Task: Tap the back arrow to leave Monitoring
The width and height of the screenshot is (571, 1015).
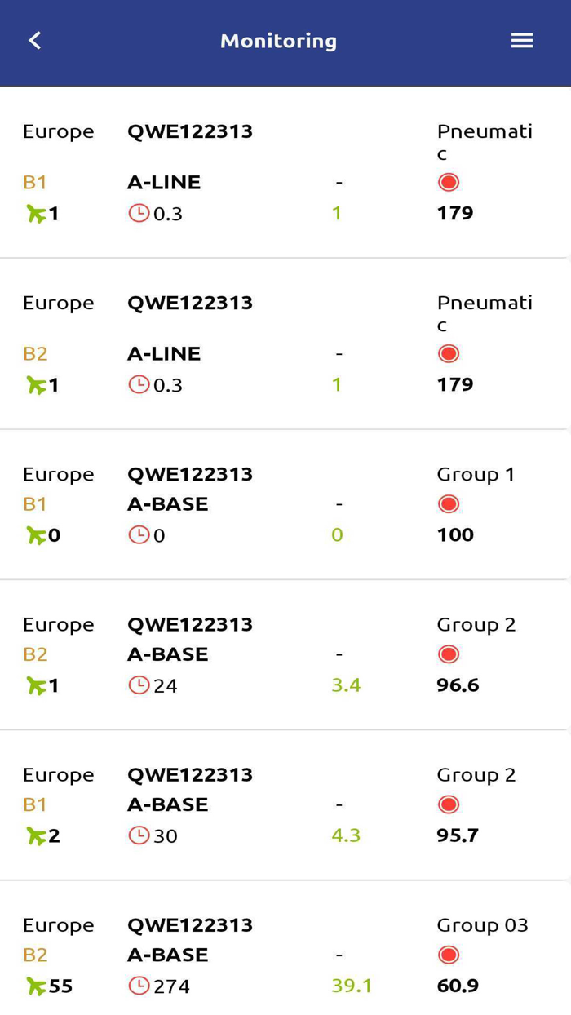Action: 34,39
